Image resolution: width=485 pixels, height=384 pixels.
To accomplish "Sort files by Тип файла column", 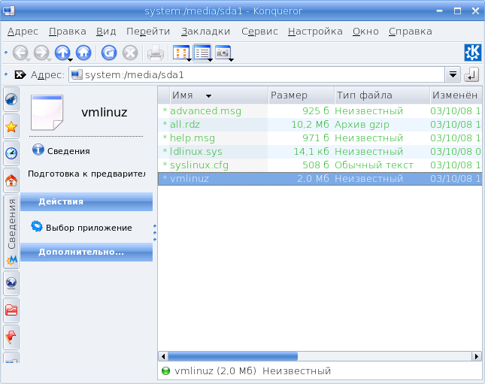I will pyautogui.click(x=382, y=95).
